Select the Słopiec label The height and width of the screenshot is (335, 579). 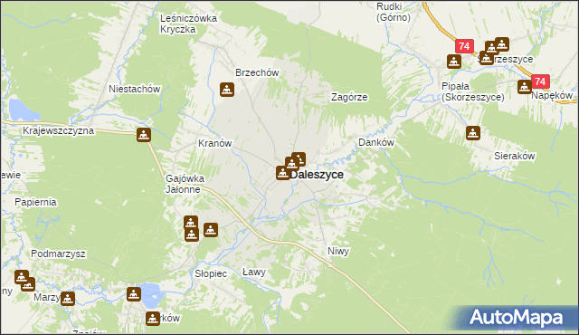(211, 273)
